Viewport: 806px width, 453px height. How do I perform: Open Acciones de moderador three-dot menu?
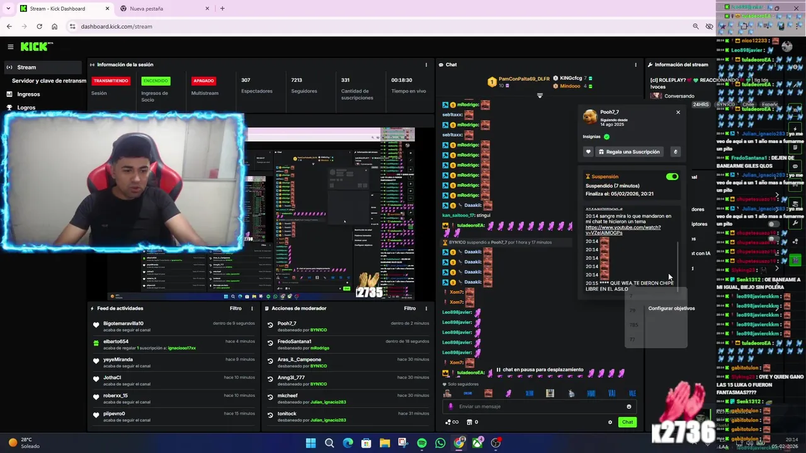tap(426, 308)
